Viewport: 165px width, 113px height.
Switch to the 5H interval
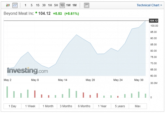[x=56, y=5]
